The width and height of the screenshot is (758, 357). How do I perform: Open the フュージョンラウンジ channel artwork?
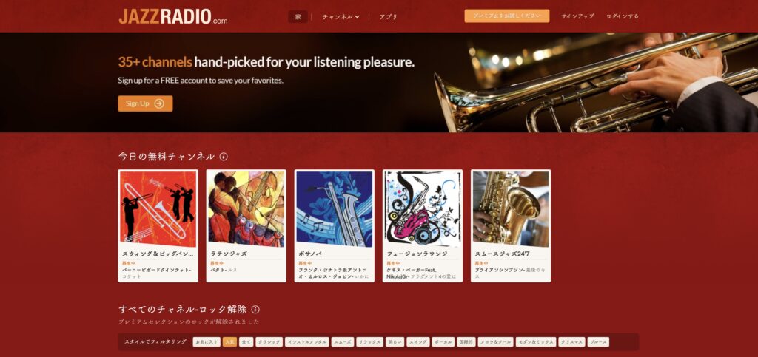tap(423, 209)
